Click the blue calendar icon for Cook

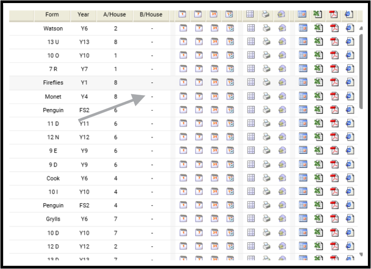tap(302, 178)
